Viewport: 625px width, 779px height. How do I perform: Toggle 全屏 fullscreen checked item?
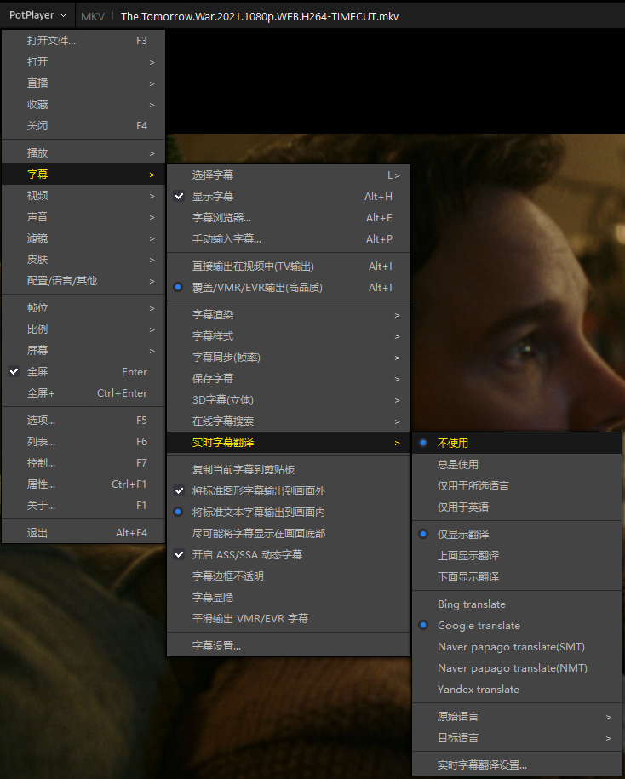coord(37,372)
